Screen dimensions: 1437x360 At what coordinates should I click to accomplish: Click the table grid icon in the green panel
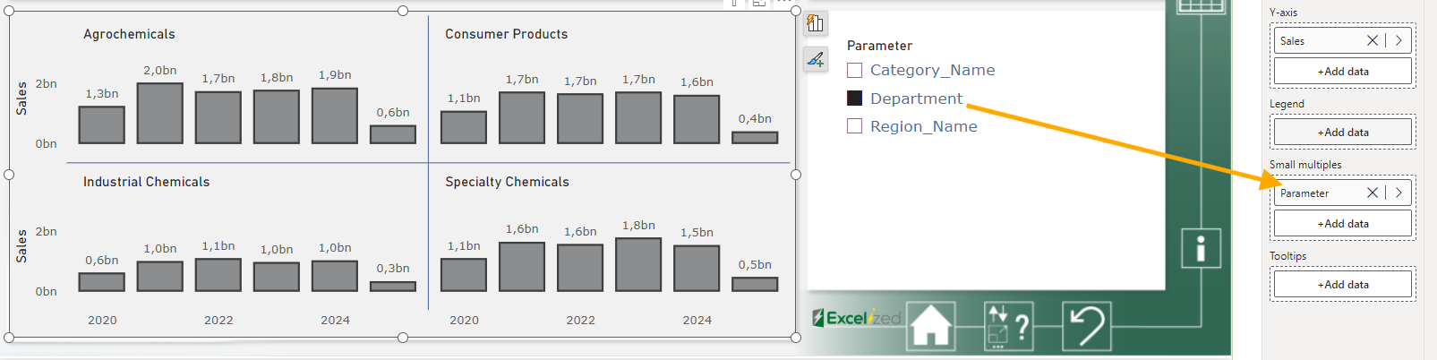coord(1201,5)
